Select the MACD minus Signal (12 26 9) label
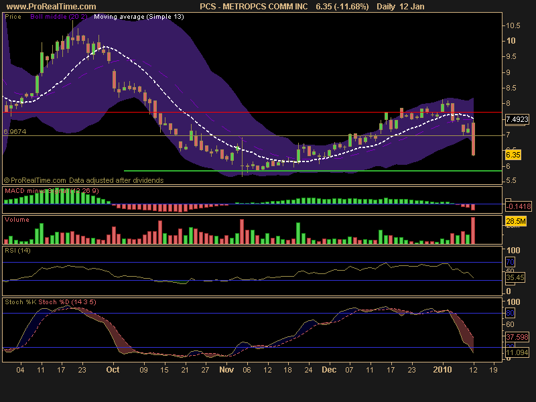Screen dimensions: 536x402 (52, 191)
